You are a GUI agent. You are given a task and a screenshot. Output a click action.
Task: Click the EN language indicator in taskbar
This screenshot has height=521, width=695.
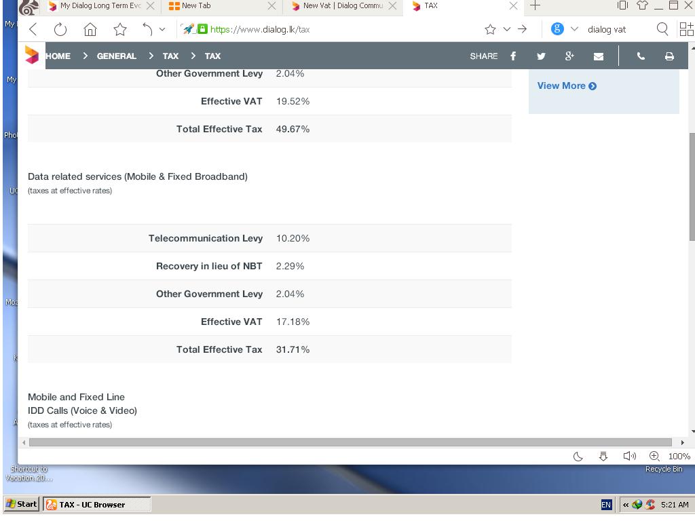pyautogui.click(x=606, y=505)
